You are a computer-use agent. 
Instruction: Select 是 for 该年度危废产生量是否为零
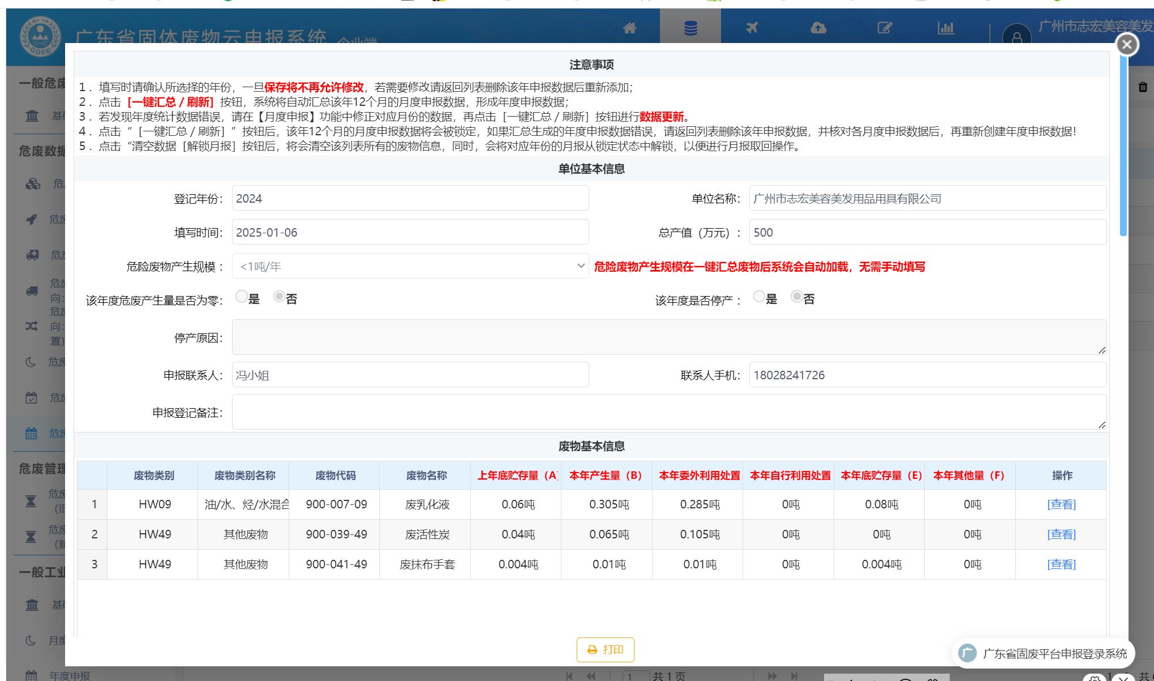[241, 297]
